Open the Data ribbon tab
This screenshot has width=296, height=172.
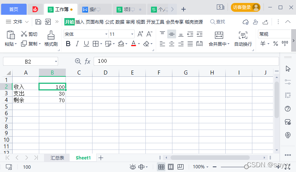click(120, 22)
